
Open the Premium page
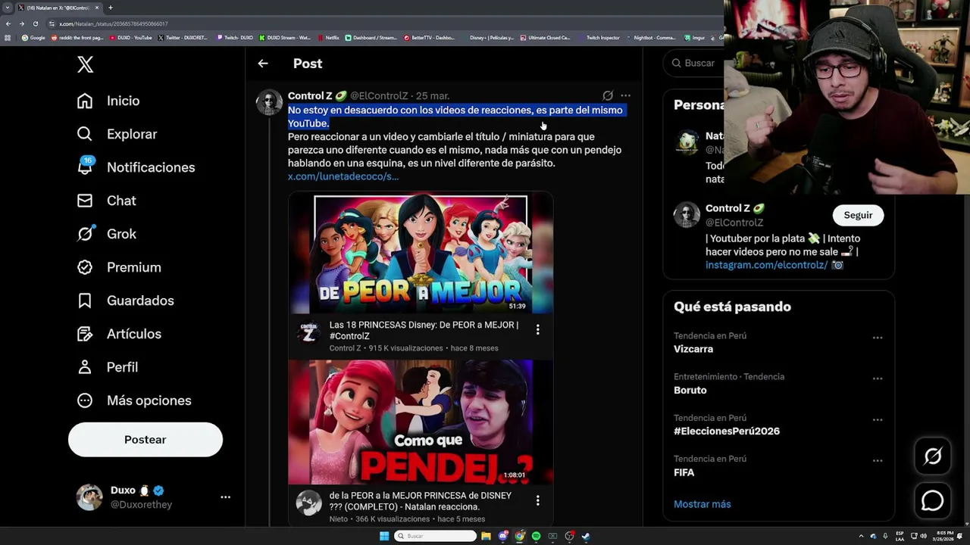119,267
